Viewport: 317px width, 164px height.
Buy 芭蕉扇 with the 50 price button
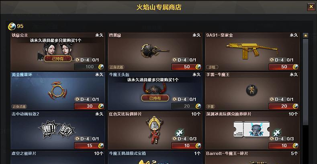[x=186, y=67]
